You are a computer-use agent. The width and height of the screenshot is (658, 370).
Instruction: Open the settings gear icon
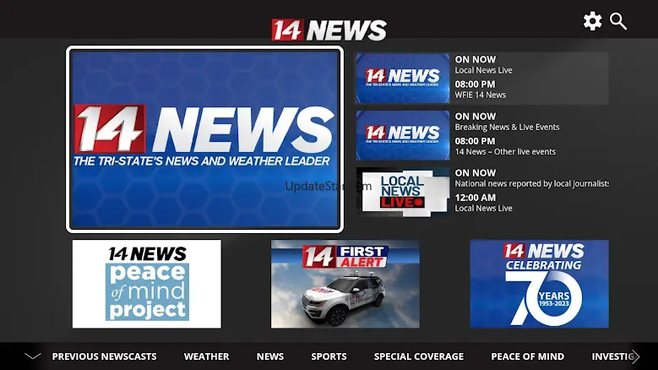click(x=592, y=21)
